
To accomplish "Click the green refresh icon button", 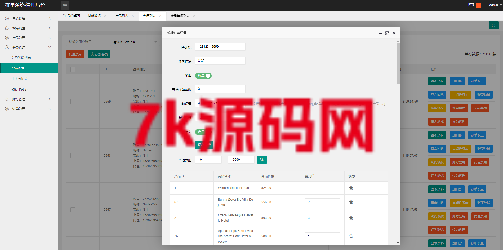I will pyautogui.click(x=493, y=25).
